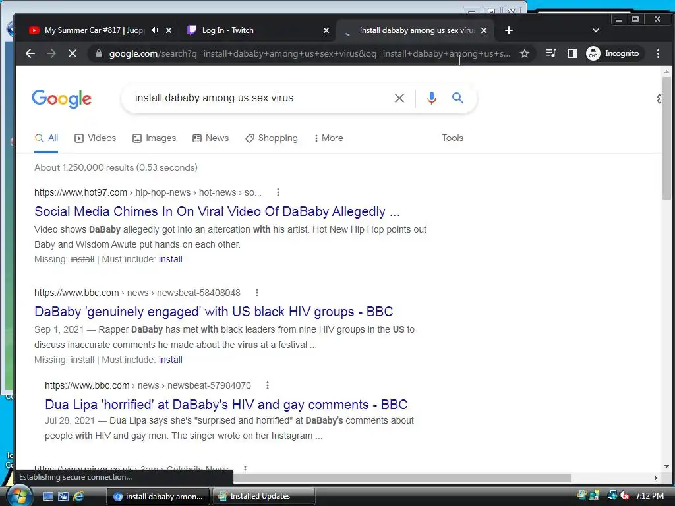Image resolution: width=675 pixels, height=506 pixels.
Task: Click the scrollbar down arrow
Action: tap(666, 466)
